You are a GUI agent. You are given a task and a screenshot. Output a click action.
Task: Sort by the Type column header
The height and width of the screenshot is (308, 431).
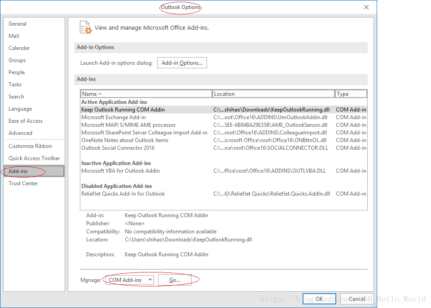pos(351,94)
